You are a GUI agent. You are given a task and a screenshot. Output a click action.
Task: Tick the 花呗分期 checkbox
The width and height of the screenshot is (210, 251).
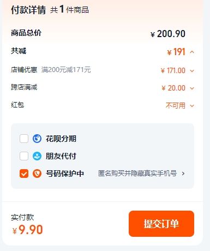24,139
